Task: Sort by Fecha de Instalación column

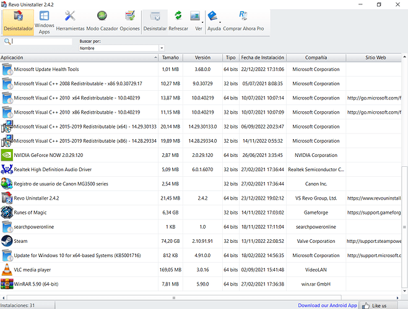Action: (x=263, y=57)
